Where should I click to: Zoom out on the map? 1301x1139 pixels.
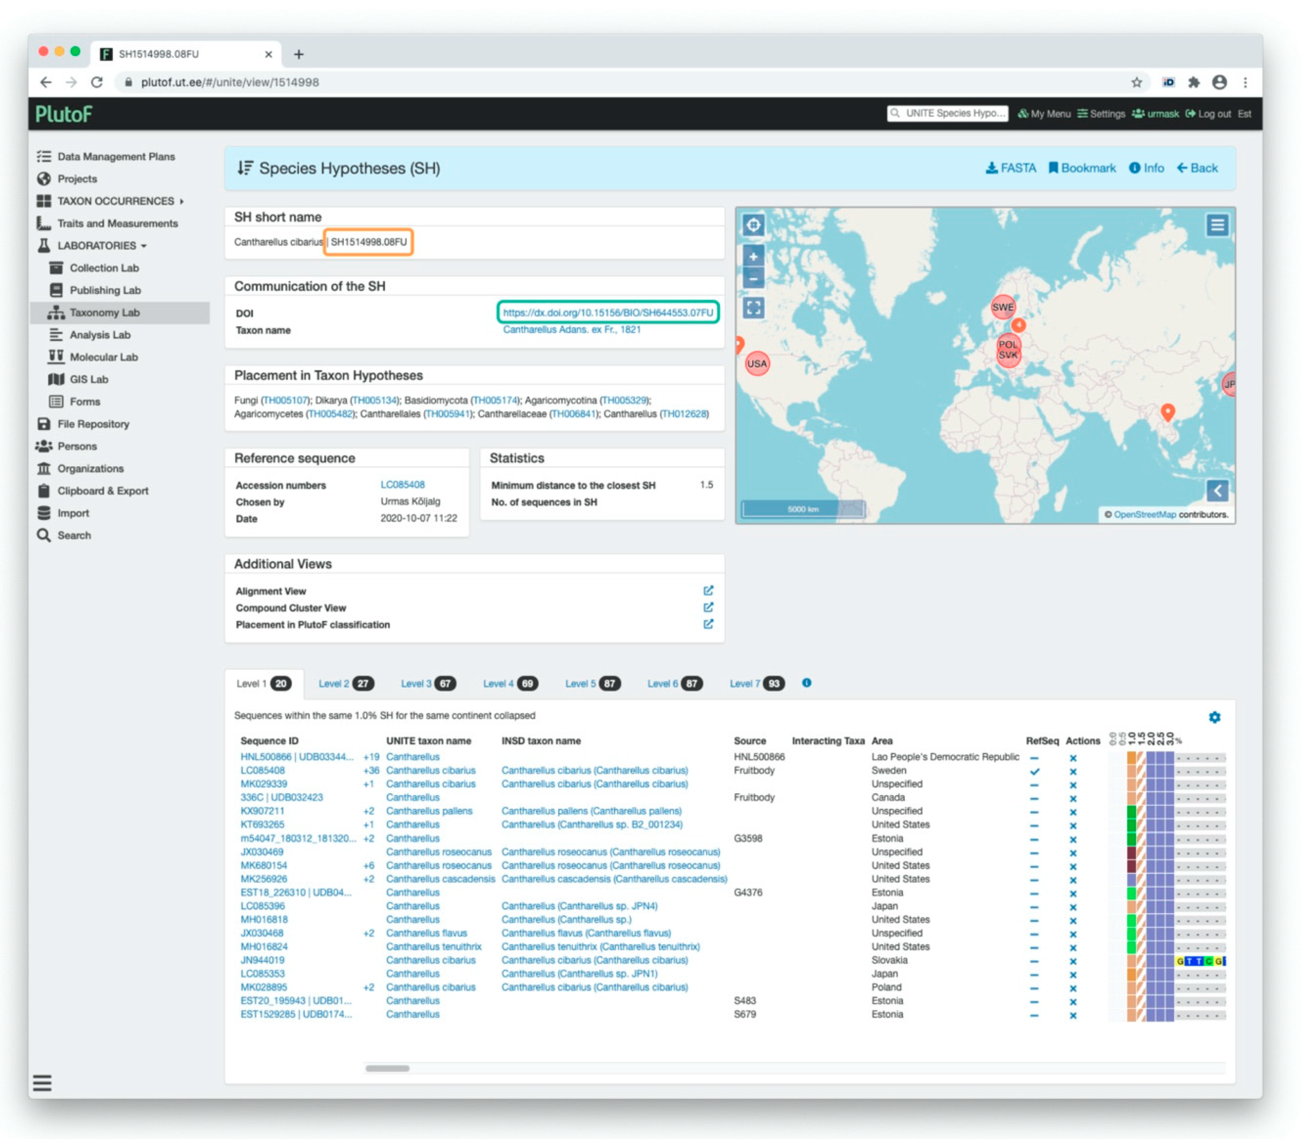[753, 278]
